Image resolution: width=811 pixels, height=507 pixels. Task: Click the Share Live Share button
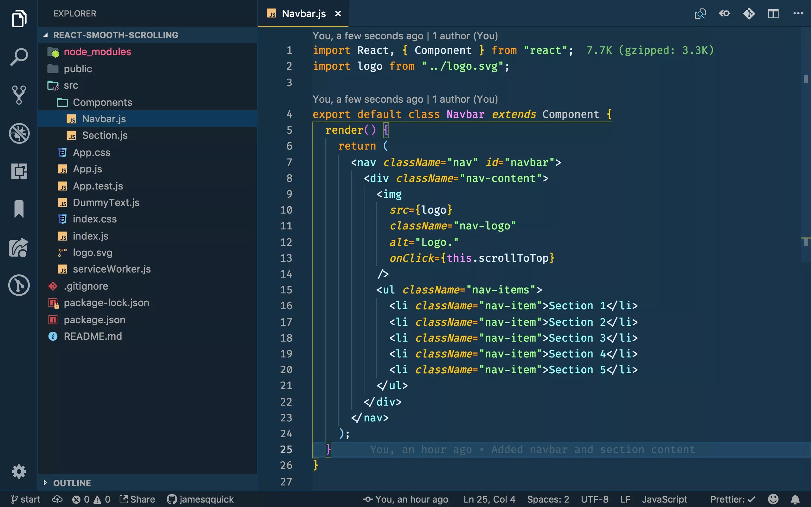click(137, 499)
